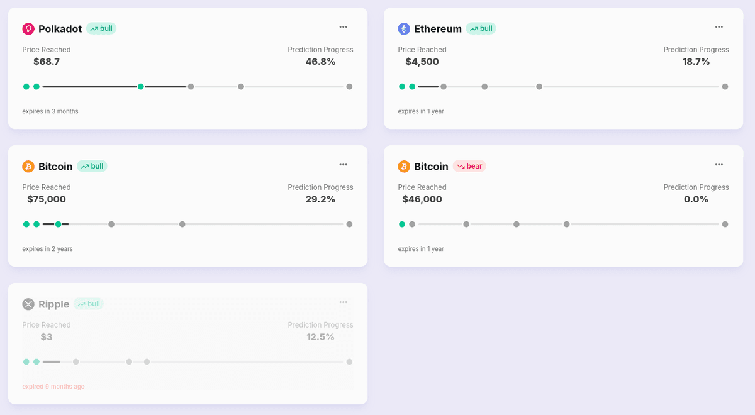Image resolution: width=755 pixels, height=415 pixels.
Task: Click the Polkadot coin logo icon
Action: tap(28, 29)
